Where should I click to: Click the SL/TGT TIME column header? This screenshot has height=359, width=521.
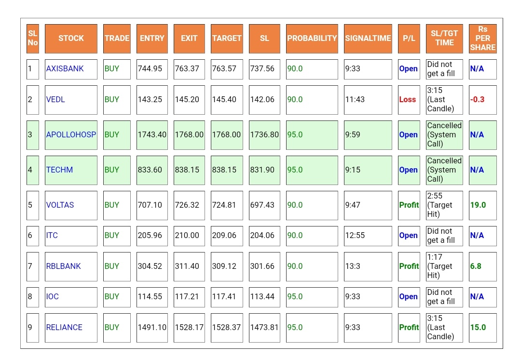(444, 39)
